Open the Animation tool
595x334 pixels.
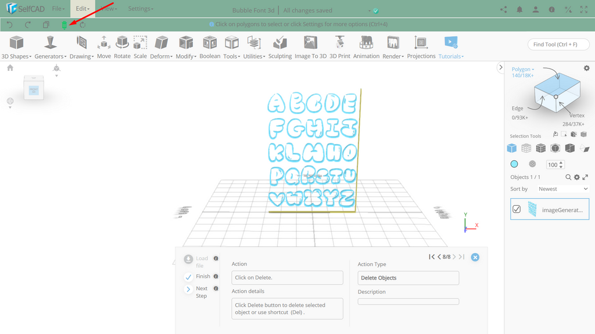[366, 48]
